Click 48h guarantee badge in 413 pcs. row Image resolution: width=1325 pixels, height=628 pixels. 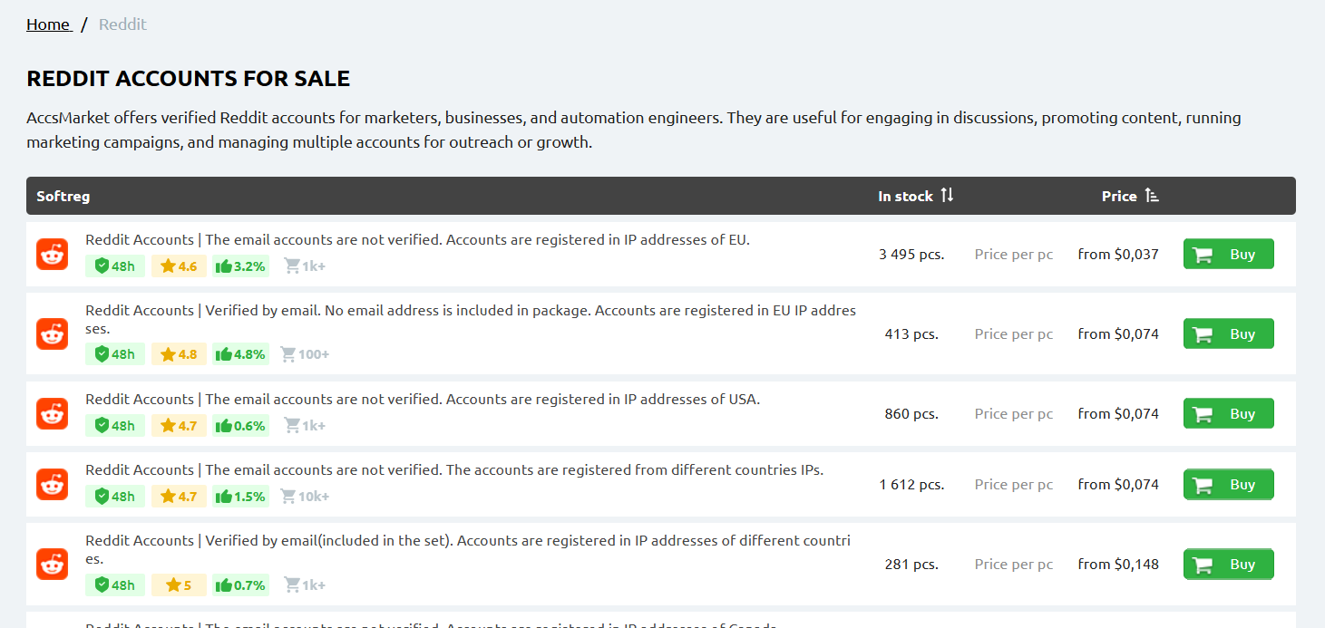(x=115, y=354)
